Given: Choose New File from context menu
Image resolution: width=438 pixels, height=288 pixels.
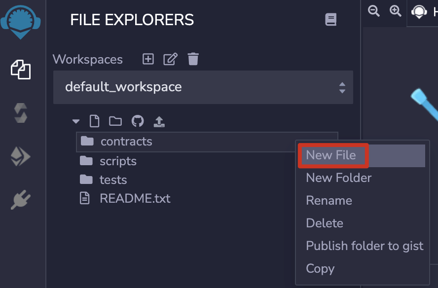Looking at the screenshot, I should coord(331,155).
